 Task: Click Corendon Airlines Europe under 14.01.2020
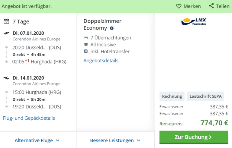tap(37, 84)
